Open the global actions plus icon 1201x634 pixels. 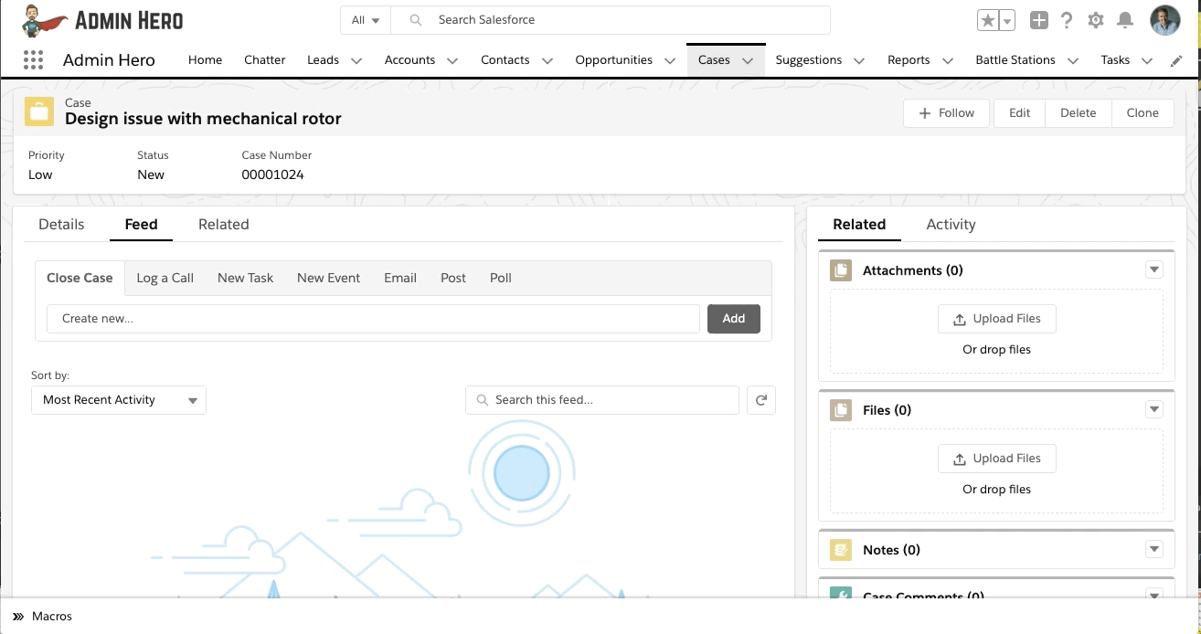click(1038, 20)
